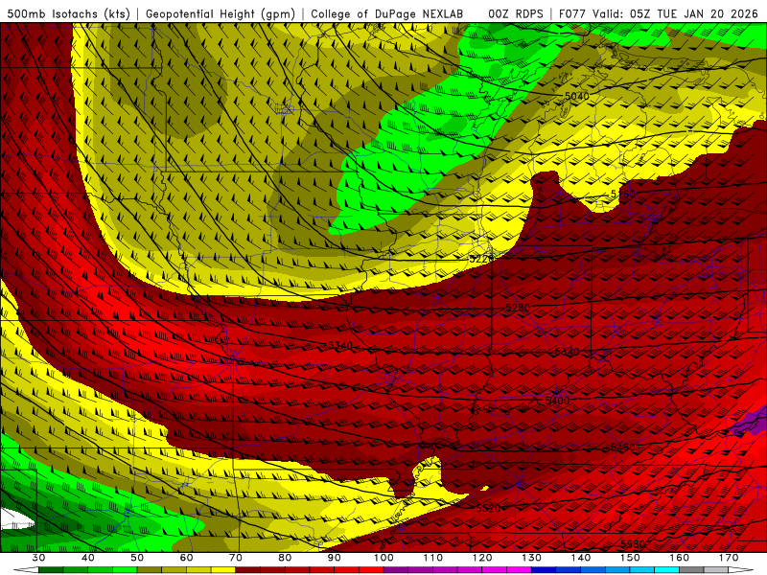Viewport: 767px width, 575px height.
Task: Click the 40 knot legend value
Action: (87, 558)
